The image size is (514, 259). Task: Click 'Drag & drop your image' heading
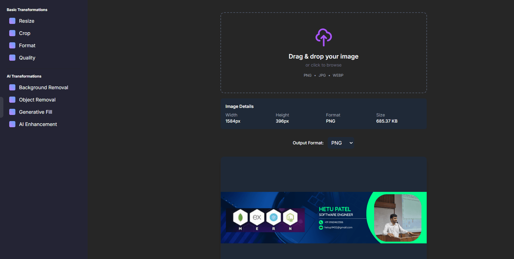point(323,56)
